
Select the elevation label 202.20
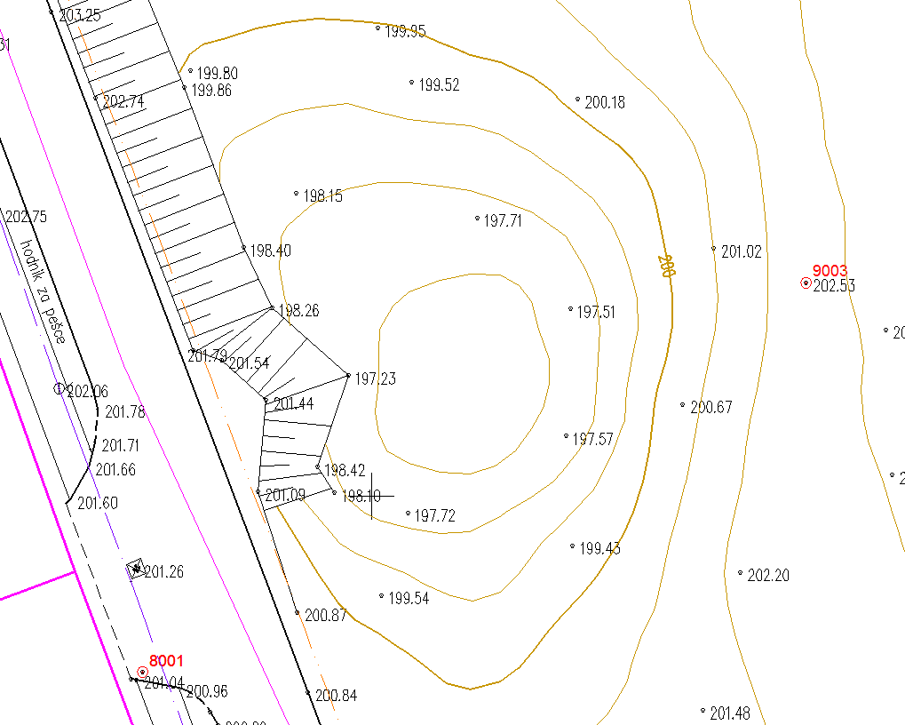tap(767, 576)
